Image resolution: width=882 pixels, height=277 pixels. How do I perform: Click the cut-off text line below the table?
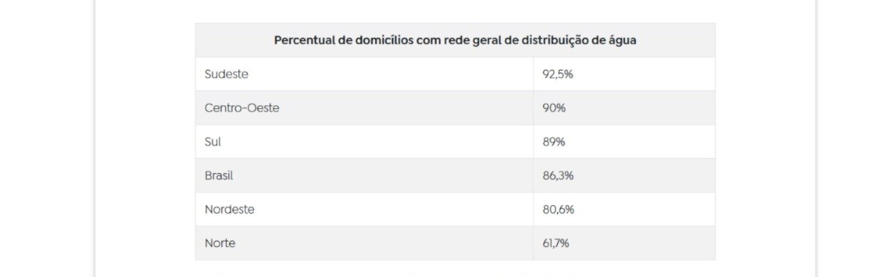tap(442, 274)
